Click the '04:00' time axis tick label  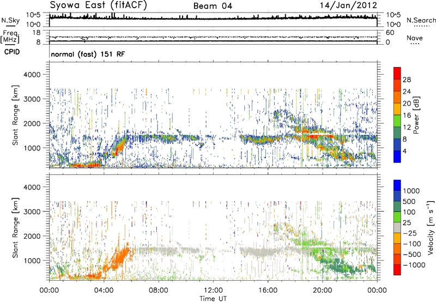(104, 291)
